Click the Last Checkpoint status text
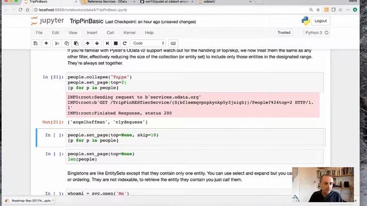 click(x=150, y=22)
